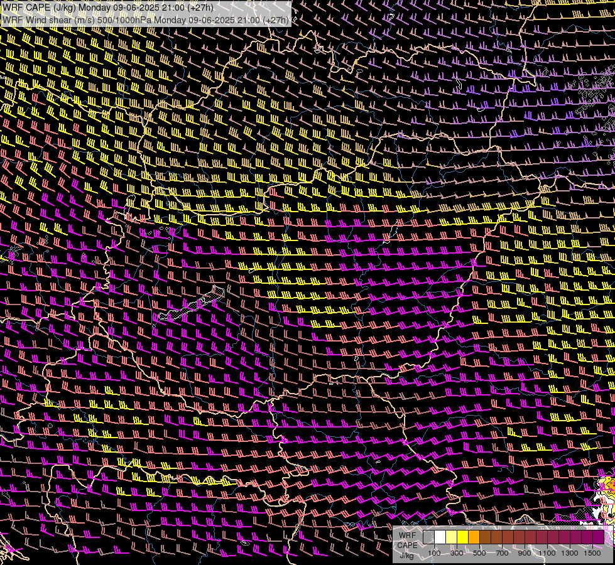Click the WRF CAPE title line
The image size is (615, 565).
(108, 8)
